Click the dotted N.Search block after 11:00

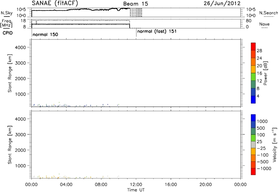click(136, 12)
